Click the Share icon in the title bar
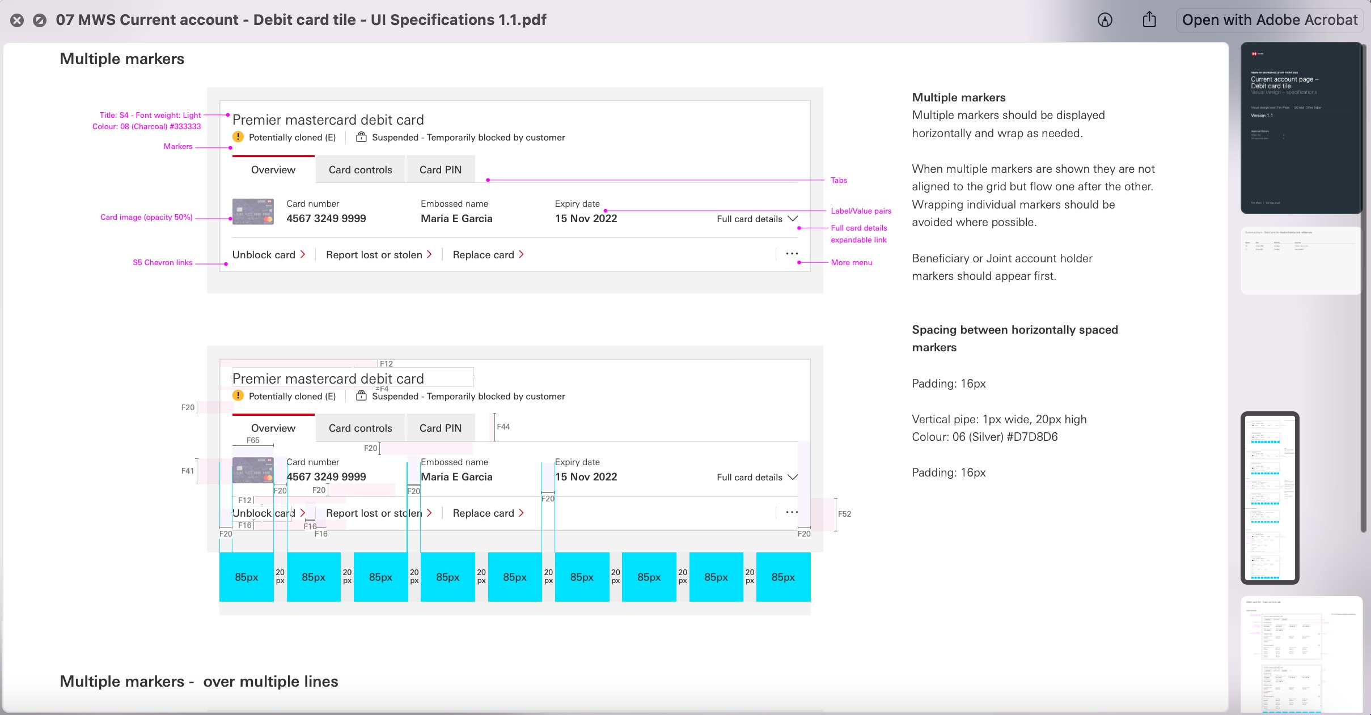Viewport: 1371px width, 715px height. [x=1149, y=20]
